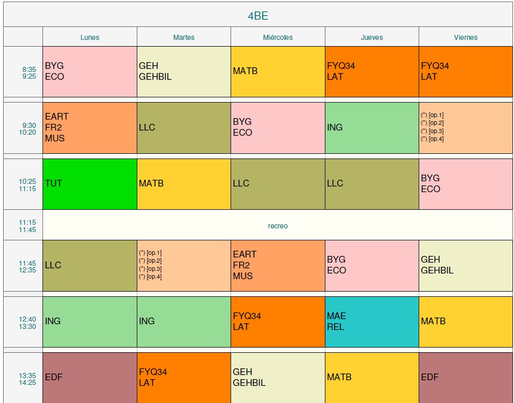
Task: Open Tuesday's options cell at 11:45
Action: pyautogui.click(x=183, y=265)
